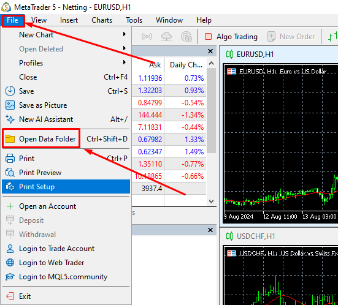Click the Exit door icon

pyautogui.click(x=10, y=296)
